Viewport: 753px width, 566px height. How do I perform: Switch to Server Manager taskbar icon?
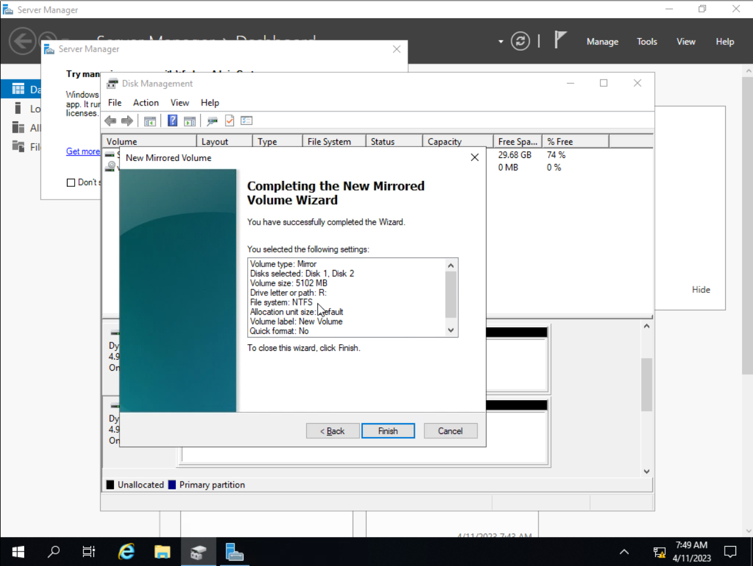click(x=235, y=552)
